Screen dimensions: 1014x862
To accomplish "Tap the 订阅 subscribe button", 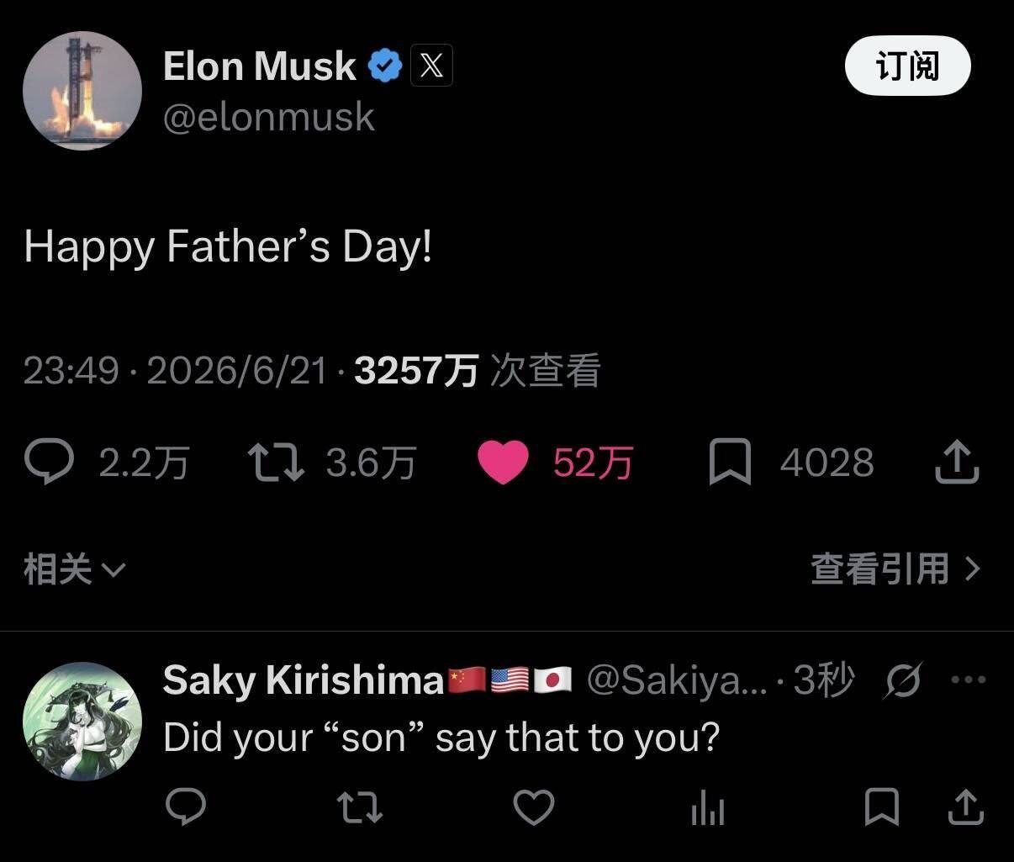I will [907, 66].
